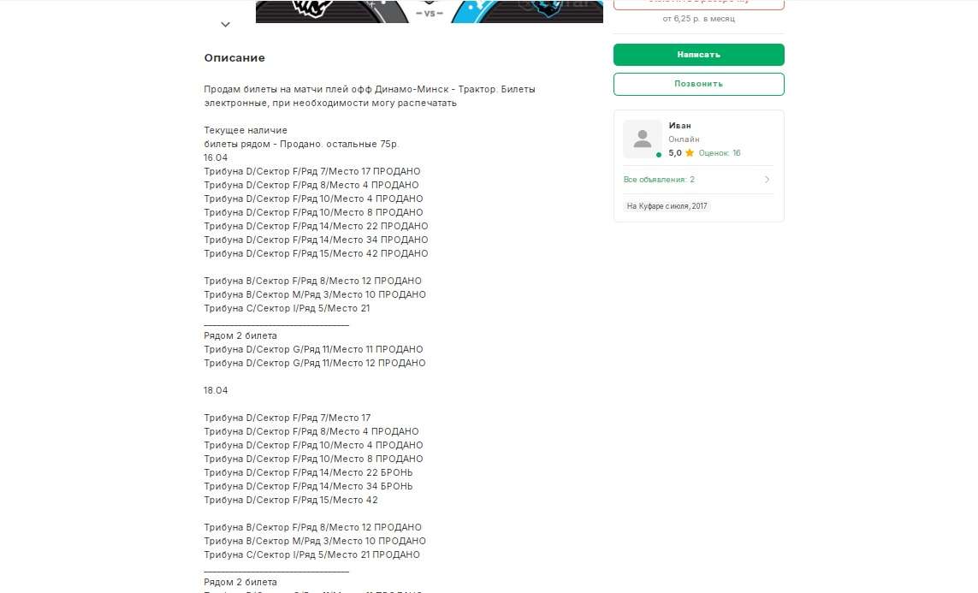Click the Онлайн status label

pyautogui.click(x=684, y=139)
